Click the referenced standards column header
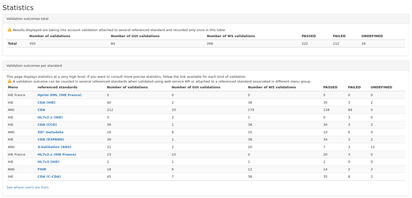412x198 pixels. (57, 87)
